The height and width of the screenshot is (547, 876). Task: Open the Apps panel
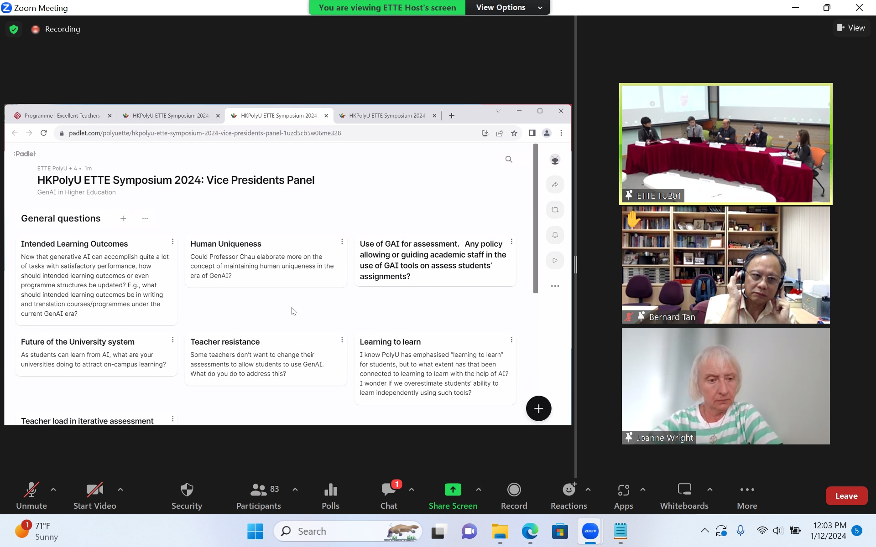point(623,495)
